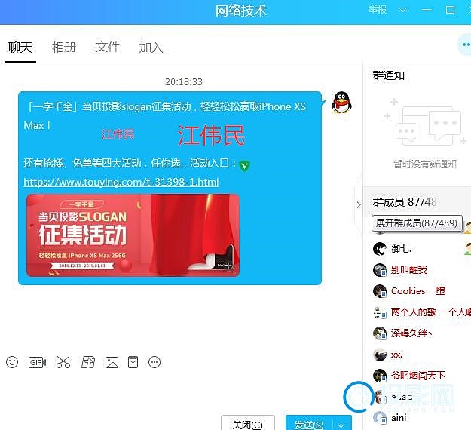The height and width of the screenshot is (430, 471).
Task: Click the send file icon
Action: pyautogui.click(x=88, y=362)
